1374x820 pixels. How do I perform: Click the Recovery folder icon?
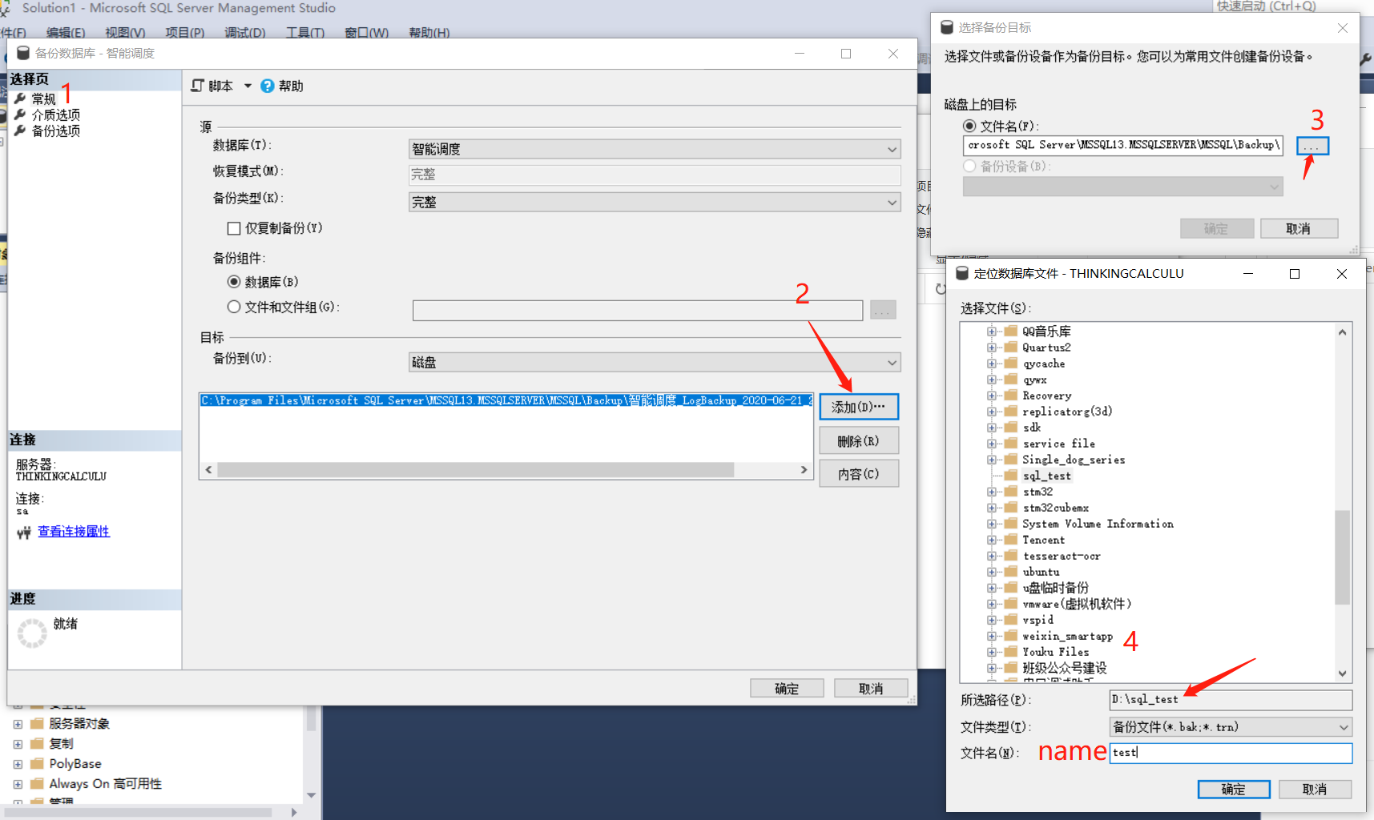(x=1011, y=395)
